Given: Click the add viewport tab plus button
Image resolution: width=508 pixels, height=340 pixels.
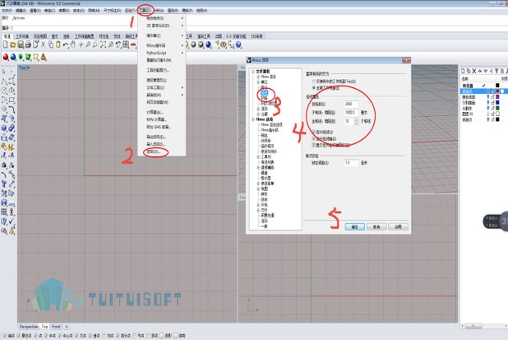Looking at the screenshot, I should click(67, 327).
